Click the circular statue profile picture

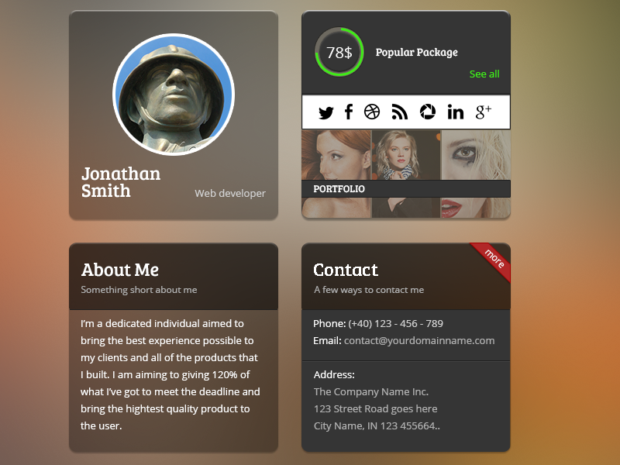(174, 95)
